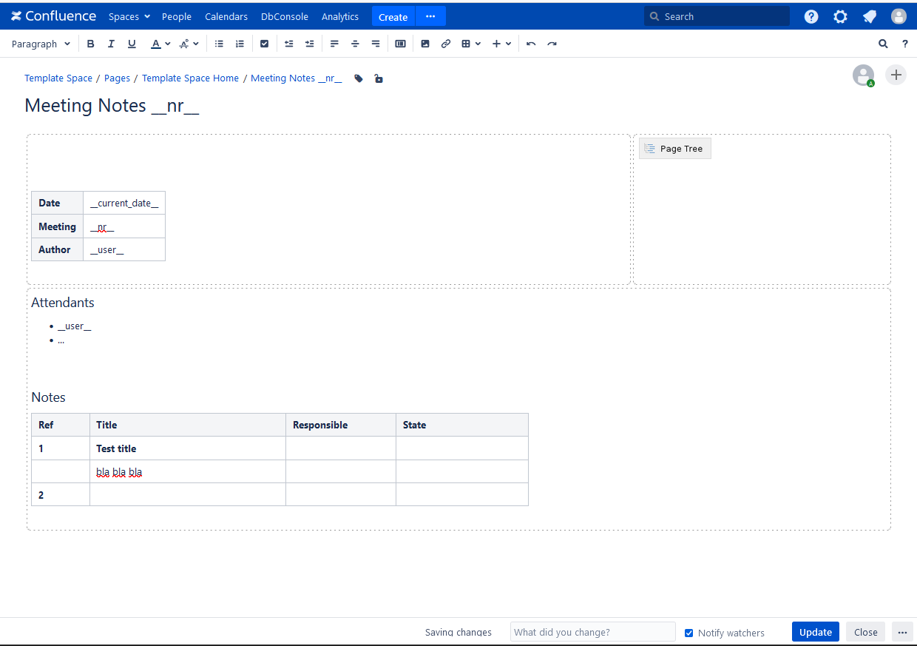Insert a task list
Screen dimensions: 917x646
[x=264, y=44]
